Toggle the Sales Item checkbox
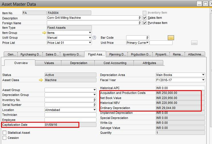Image resolution: width=212 pixels, height=144 pixels. point(145,18)
